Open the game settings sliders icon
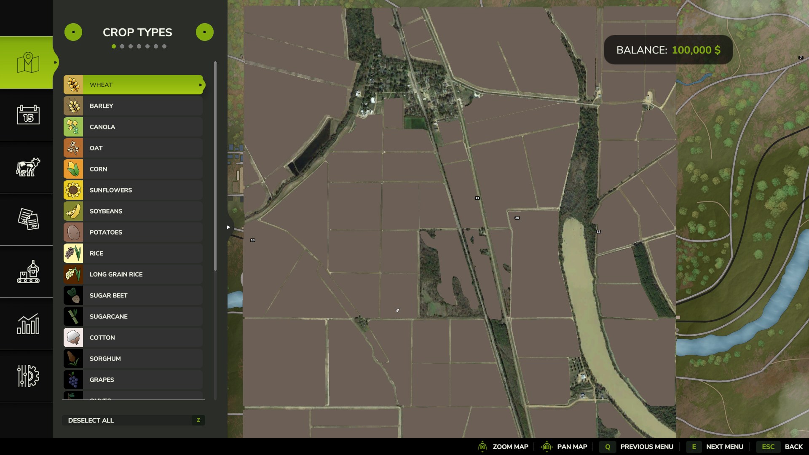Viewport: 809px width, 455px height. point(28,376)
